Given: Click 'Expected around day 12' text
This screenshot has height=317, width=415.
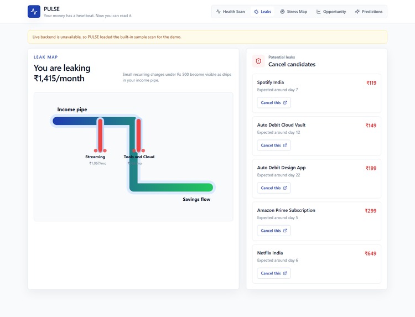Looking at the screenshot, I should pyautogui.click(x=278, y=132).
